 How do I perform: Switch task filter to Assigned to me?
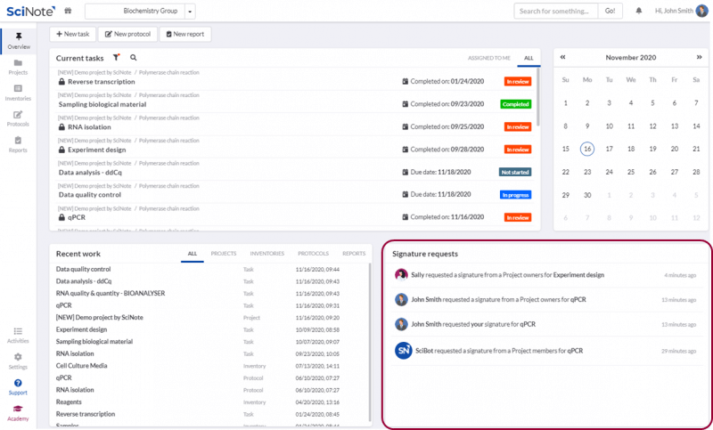488,57
